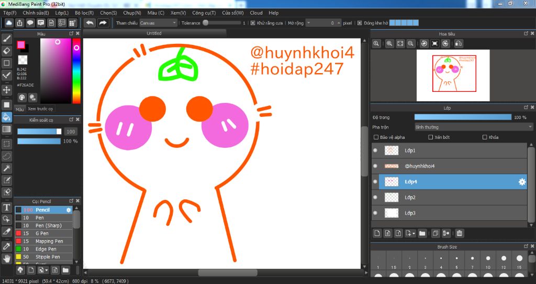Click the navigator preview thumbnail

(453, 75)
